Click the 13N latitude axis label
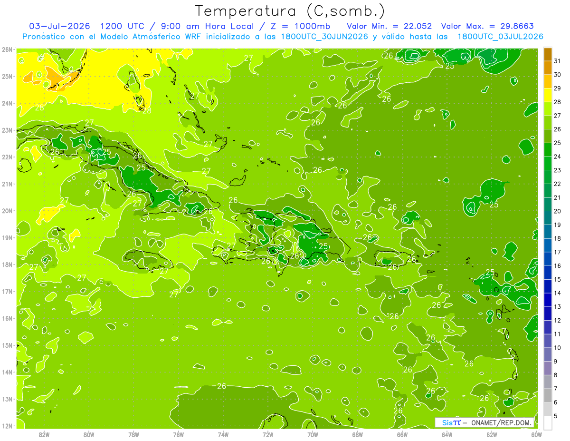Image resolution: width=570 pixels, height=441 pixels. coord(7,399)
